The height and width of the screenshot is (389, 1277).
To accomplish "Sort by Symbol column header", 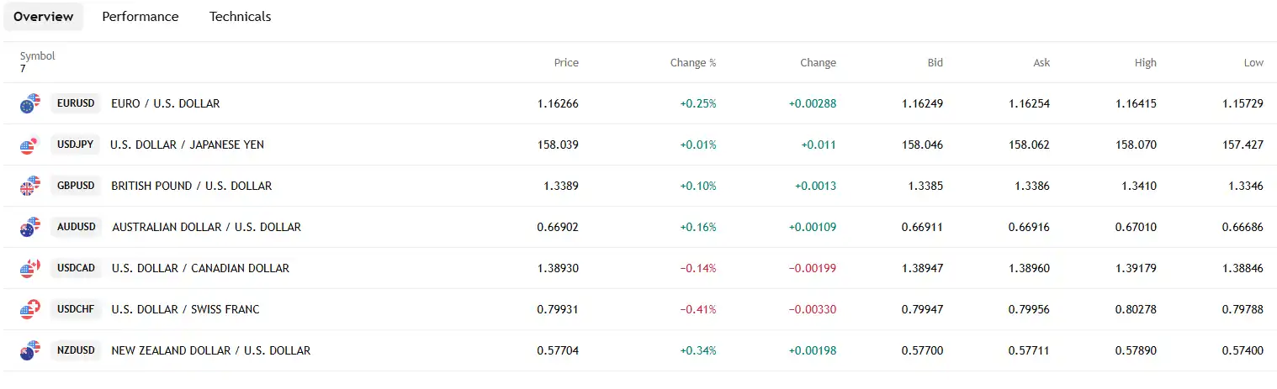I will [37, 56].
